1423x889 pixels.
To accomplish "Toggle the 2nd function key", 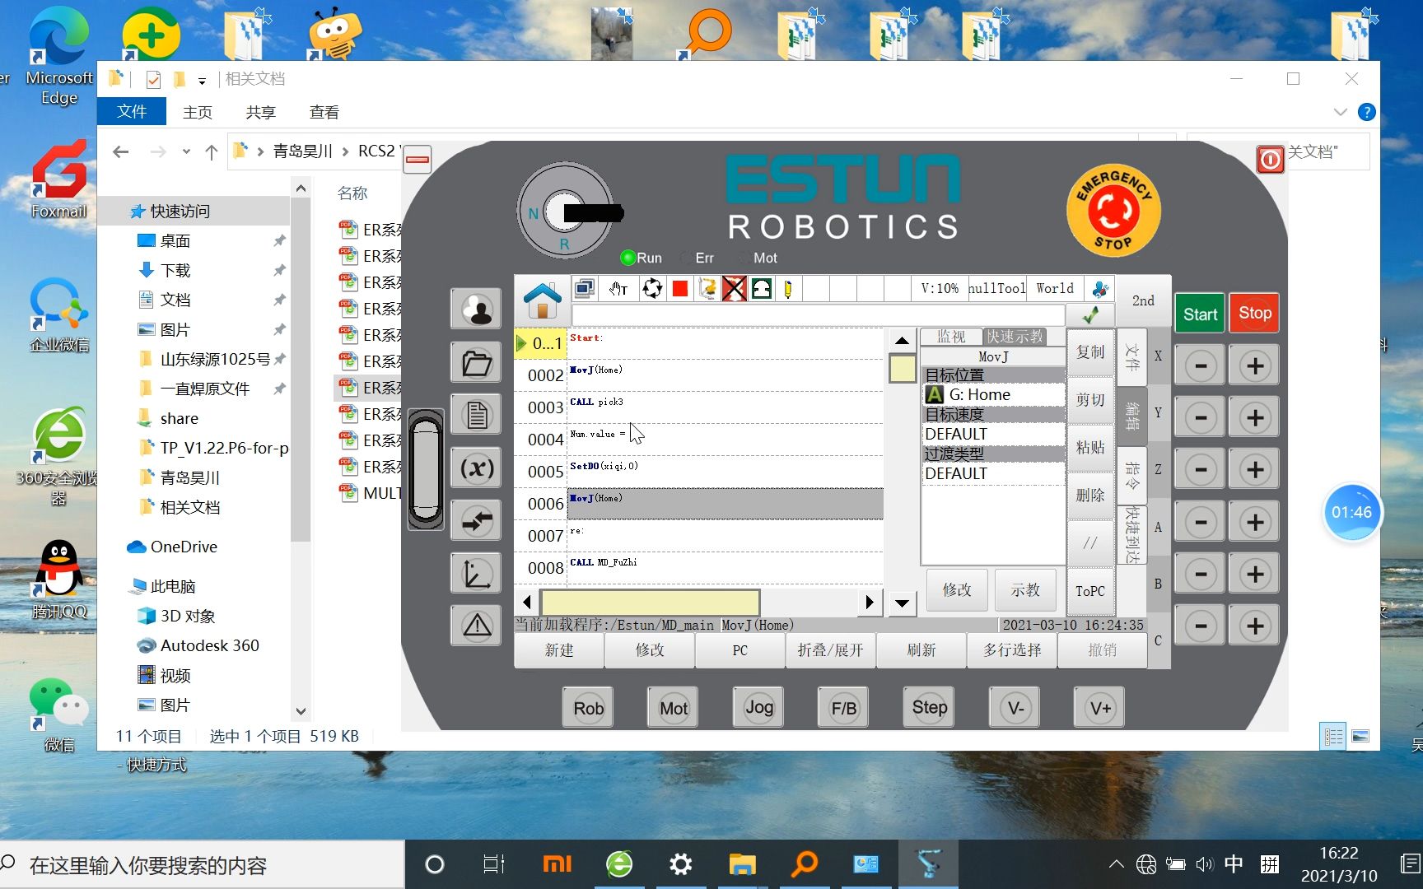I will [1143, 301].
